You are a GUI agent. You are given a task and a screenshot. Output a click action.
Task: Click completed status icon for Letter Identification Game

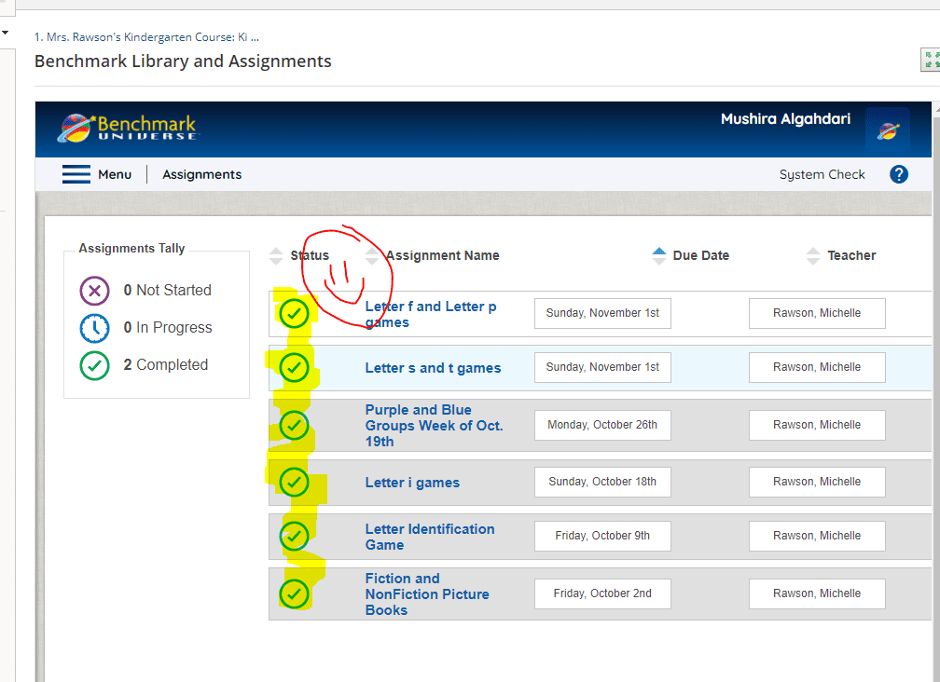pos(294,536)
